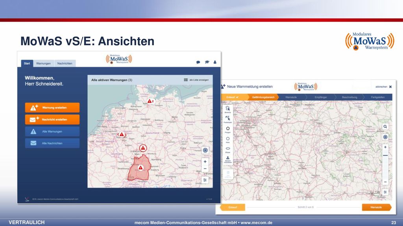Screen dimensions: 403x226
Task: Click the 'Neue Warnmeldung erstellen' heading
Action: coord(250,87)
